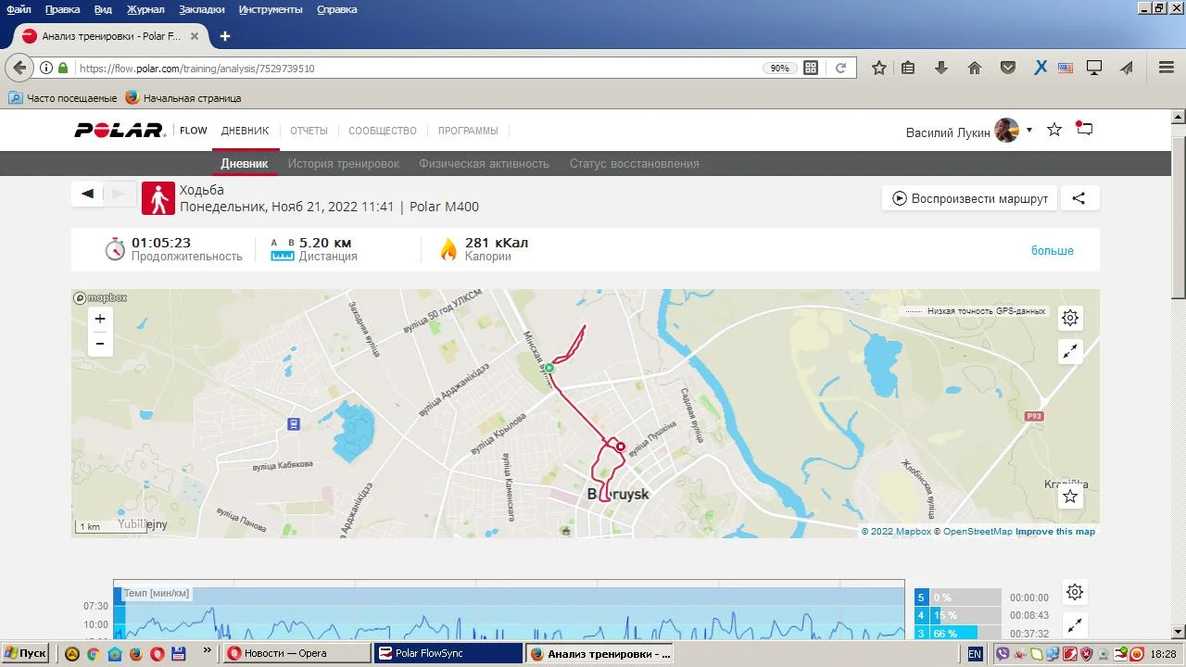Expand the map to fullscreen
This screenshot has width=1186, height=667.
pos(1070,351)
